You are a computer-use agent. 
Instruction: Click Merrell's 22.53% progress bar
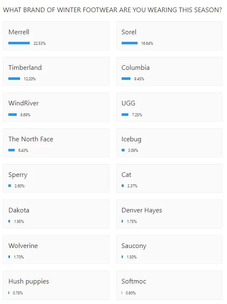click(x=19, y=43)
